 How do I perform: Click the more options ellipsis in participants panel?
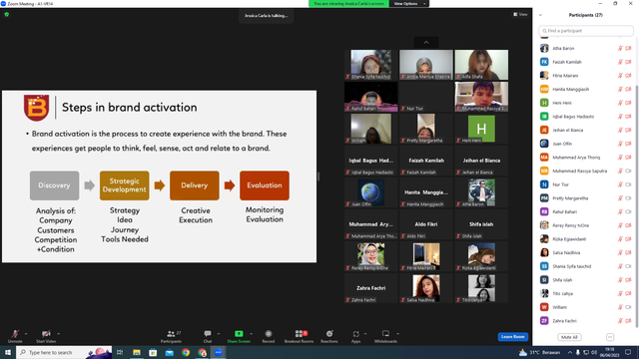(x=610, y=337)
